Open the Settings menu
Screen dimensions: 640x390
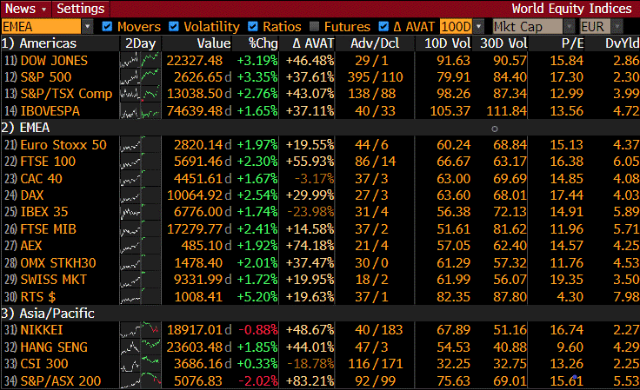click(80, 9)
